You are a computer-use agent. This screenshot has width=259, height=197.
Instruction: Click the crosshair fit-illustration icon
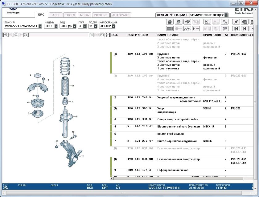point(107,35)
